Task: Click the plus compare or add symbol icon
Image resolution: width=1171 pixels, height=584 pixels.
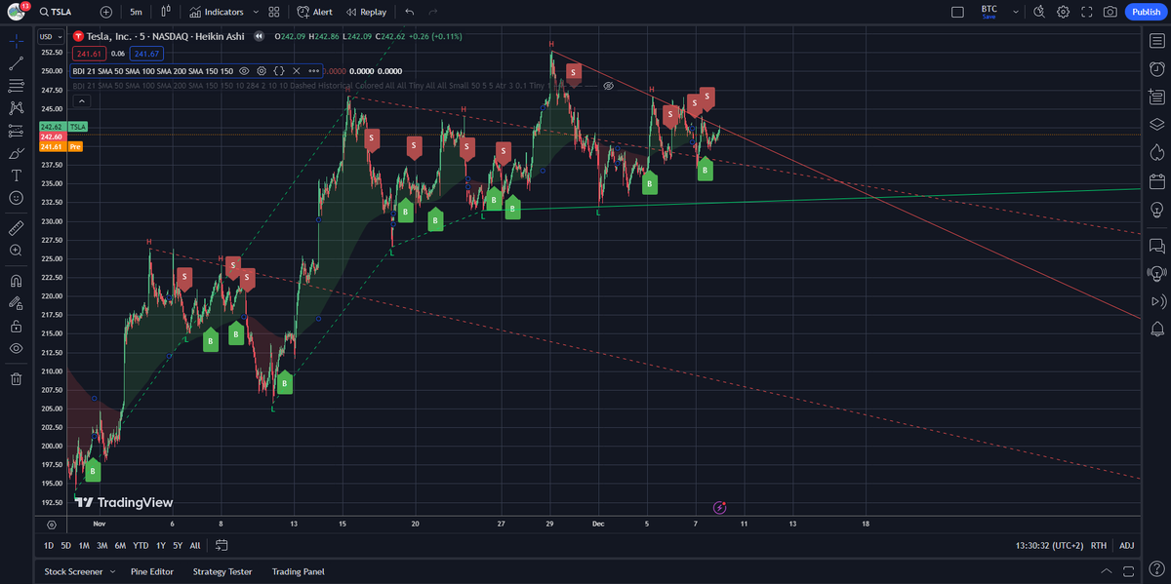Action: pyautogui.click(x=106, y=12)
